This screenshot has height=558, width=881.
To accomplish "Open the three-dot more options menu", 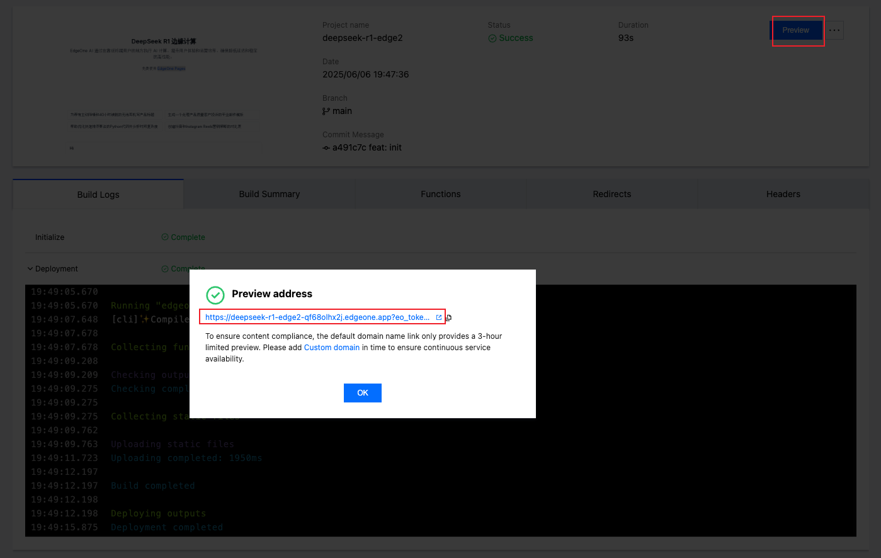I will pyautogui.click(x=834, y=30).
